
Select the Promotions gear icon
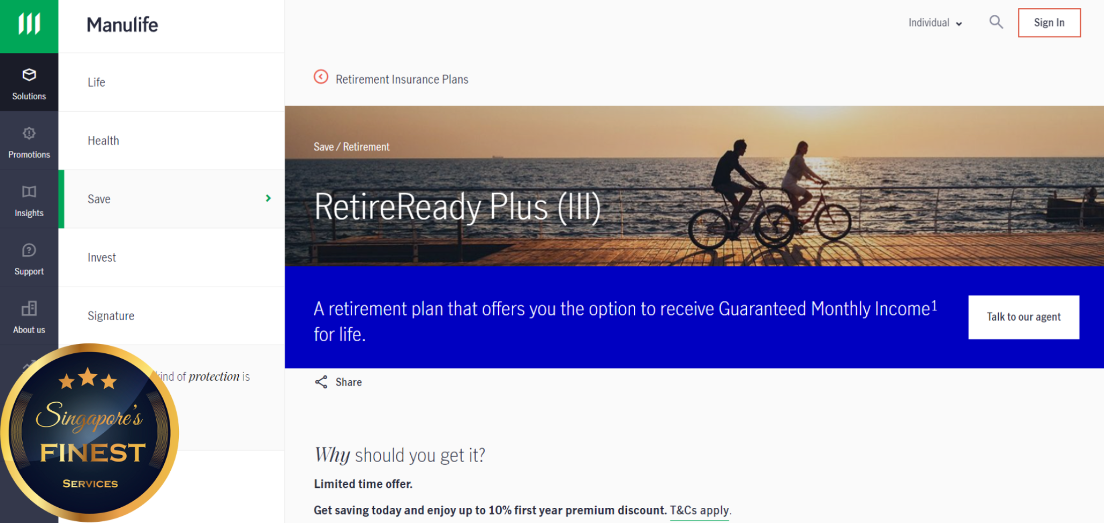click(29, 133)
